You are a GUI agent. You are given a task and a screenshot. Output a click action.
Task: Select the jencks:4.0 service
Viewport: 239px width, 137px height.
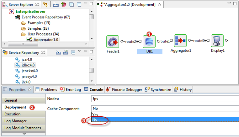click(29, 71)
